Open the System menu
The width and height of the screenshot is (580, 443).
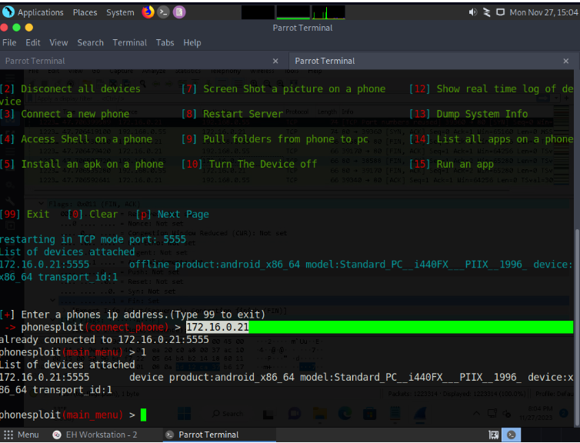(120, 12)
